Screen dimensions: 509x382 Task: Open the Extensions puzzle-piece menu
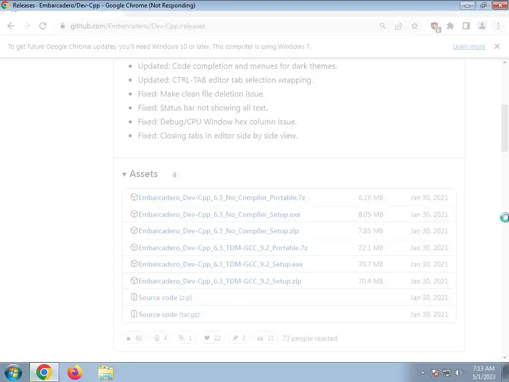(x=450, y=26)
